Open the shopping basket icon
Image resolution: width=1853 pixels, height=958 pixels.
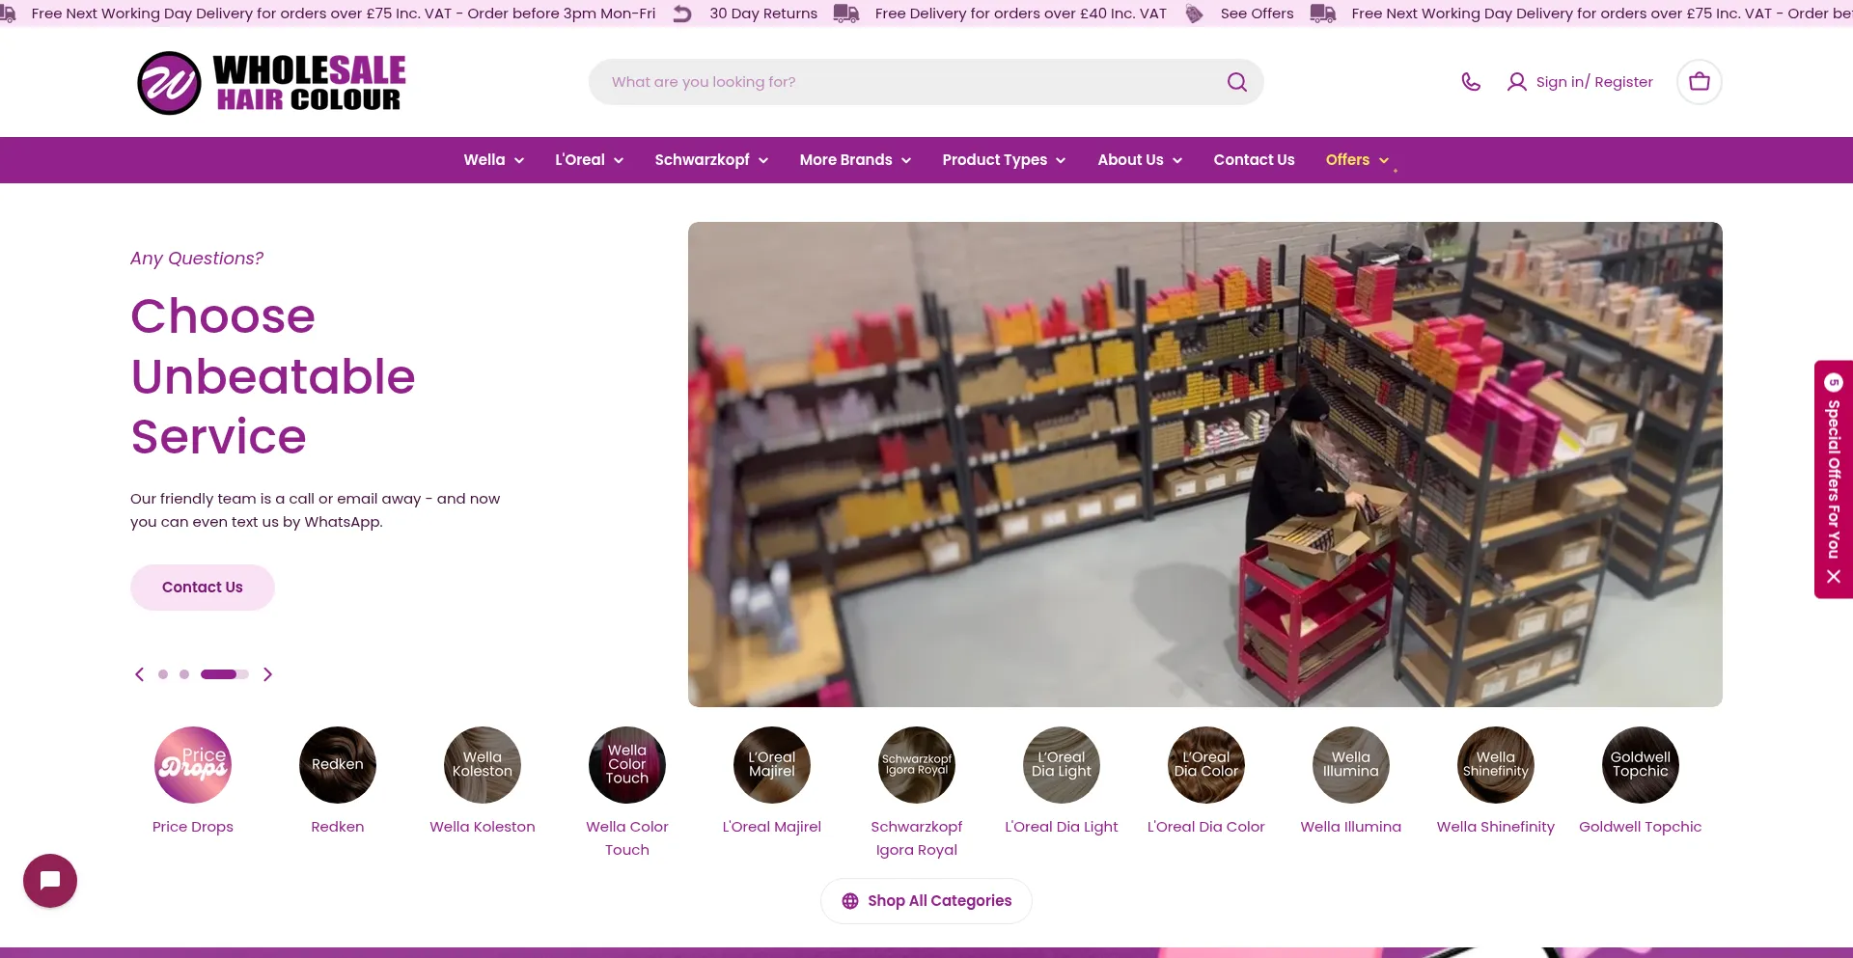1699,82
